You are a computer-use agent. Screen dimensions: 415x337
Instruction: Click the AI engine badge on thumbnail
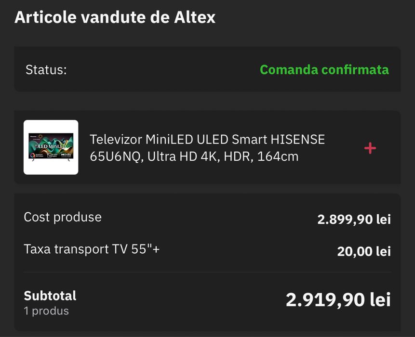(53, 155)
